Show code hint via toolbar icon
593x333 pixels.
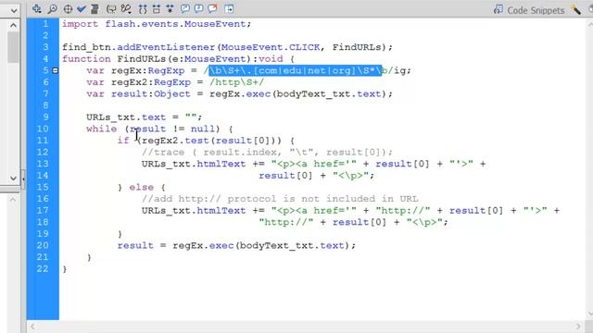pos(111,8)
